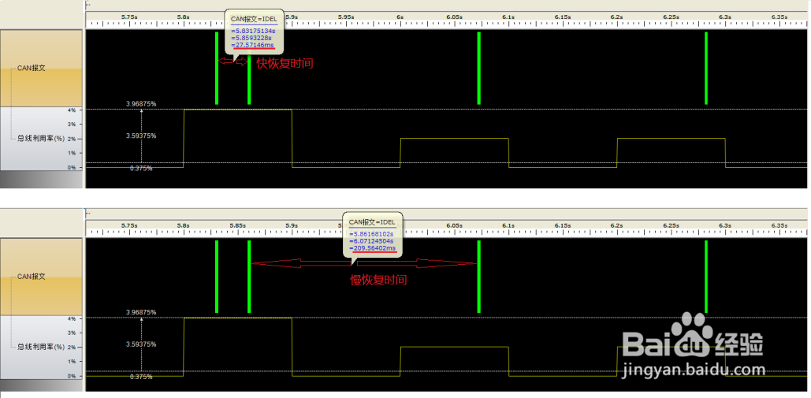The image size is (811, 398).
Task: Click the 5.75s mark on upper time ruler
Action: (x=129, y=17)
